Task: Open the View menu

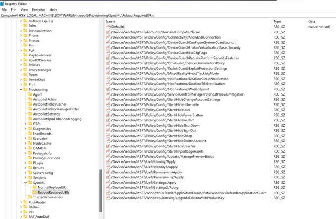Action: coord(24,10)
